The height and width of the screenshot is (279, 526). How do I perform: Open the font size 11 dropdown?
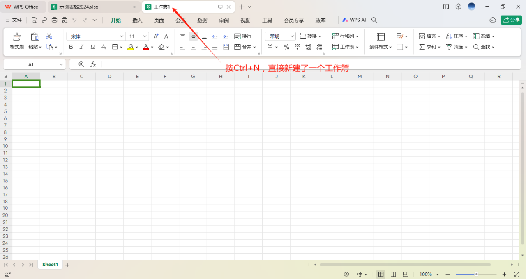point(145,36)
